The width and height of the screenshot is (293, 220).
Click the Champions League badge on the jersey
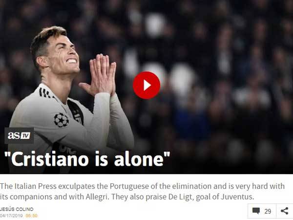(x=62, y=120)
